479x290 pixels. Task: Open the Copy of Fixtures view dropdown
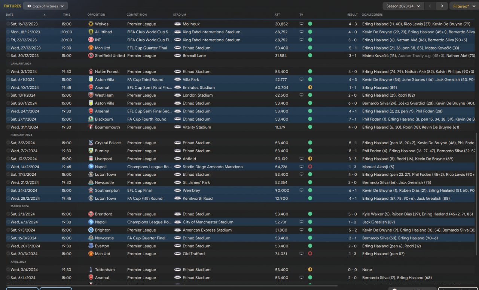pos(46,6)
